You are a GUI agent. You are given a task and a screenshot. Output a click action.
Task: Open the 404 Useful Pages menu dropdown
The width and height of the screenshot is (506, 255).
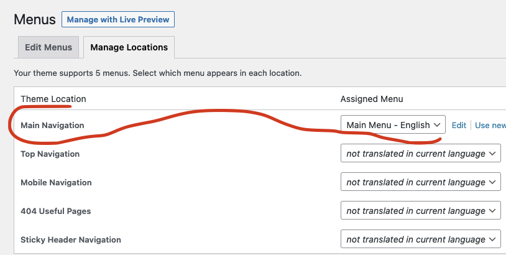[x=421, y=210]
